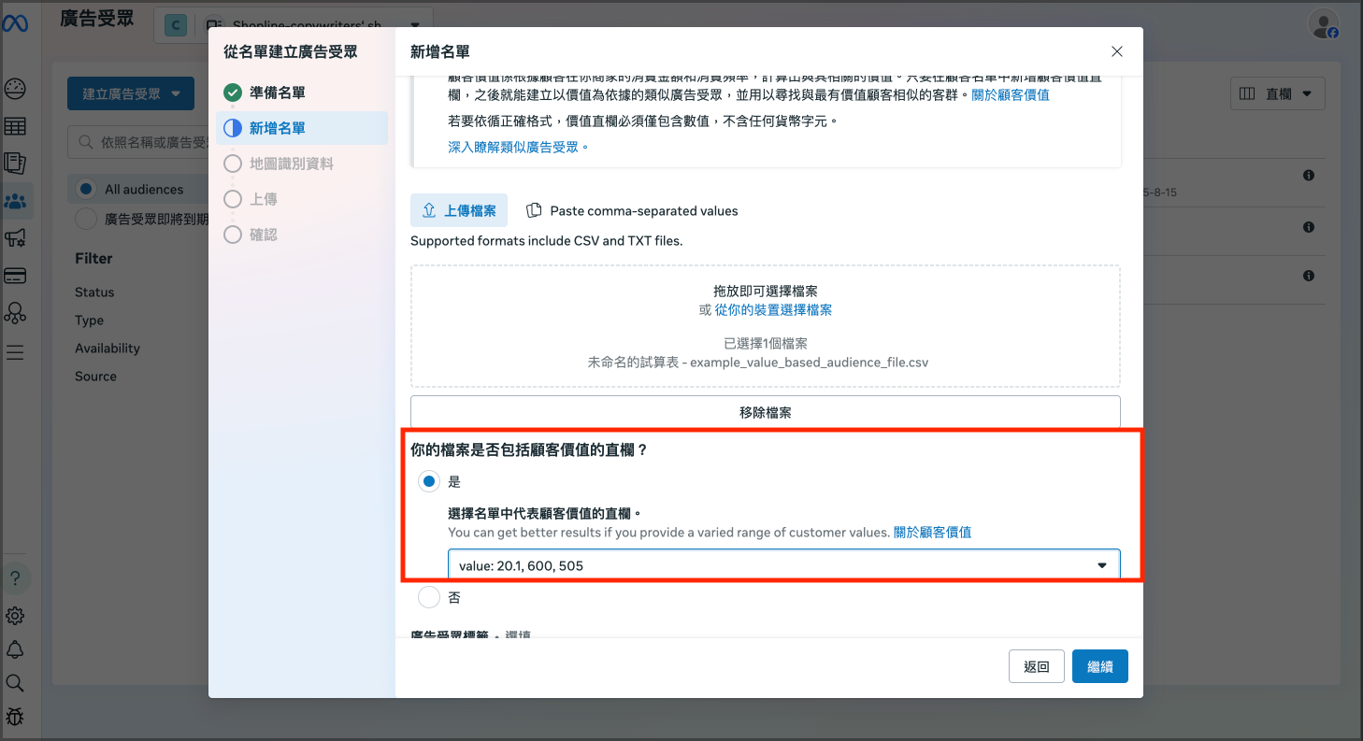Open the events manager nodes icon in sidebar
This screenshot has height=741, width=1363.
pyautogui.click(x=15, y=313)
